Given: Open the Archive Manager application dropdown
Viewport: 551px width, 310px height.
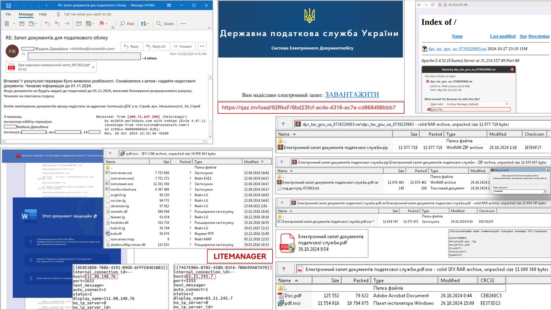Looking at the screenshot, I should 477,104.
